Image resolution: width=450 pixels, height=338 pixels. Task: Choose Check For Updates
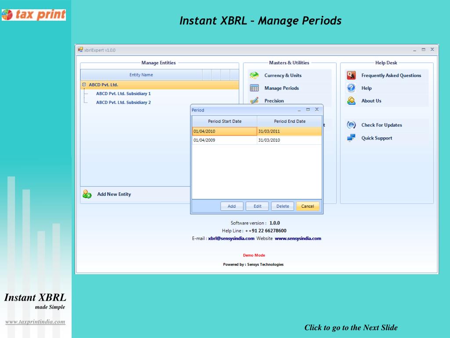point(382,125)
